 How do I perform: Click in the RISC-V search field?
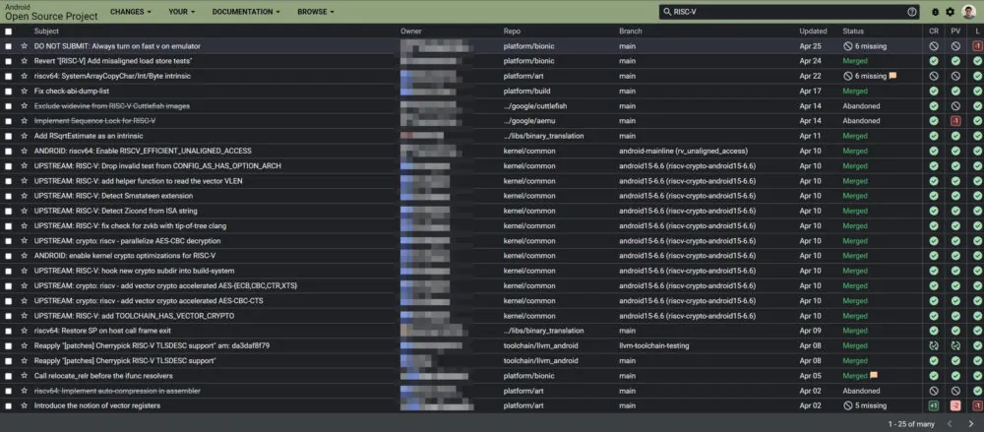pos(787,12)
